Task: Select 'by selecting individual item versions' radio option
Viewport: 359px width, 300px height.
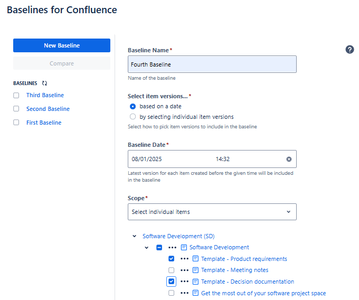Action: point(133,117)
